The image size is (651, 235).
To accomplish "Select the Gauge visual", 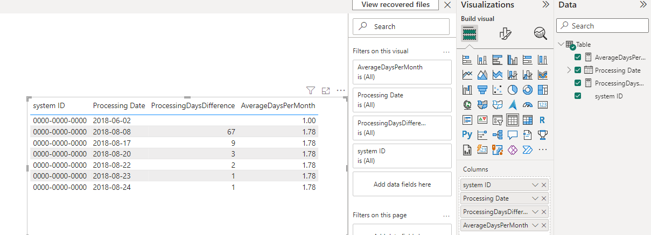I will coord(527,104).
